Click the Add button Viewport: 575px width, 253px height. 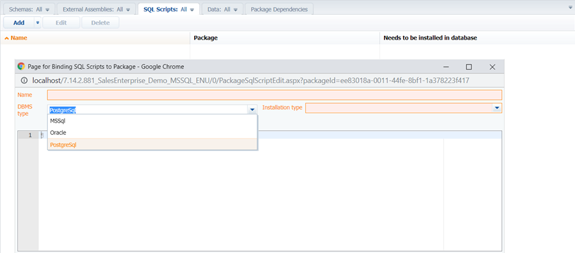tap(19, 23)
